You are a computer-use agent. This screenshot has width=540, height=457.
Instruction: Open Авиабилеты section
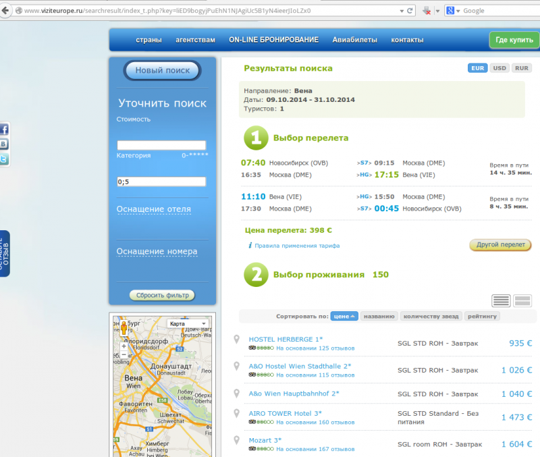point(355,40)
